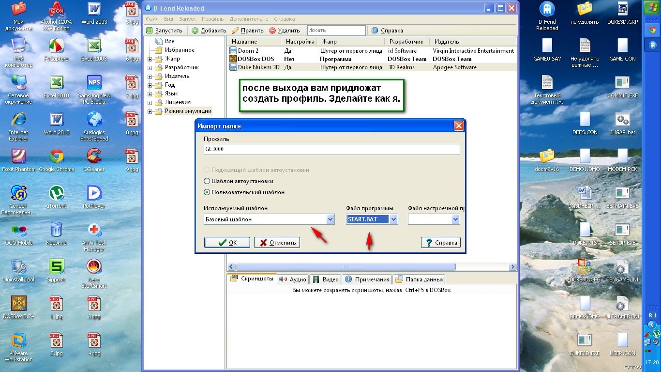Select the doom2v16 folder on desktop
661x372 pixels.
(x=547, y=160)
